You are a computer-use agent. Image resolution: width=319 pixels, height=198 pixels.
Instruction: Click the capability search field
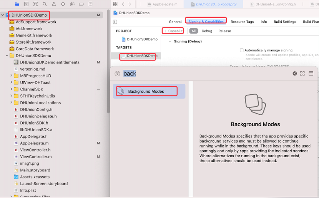click(204, 74)
